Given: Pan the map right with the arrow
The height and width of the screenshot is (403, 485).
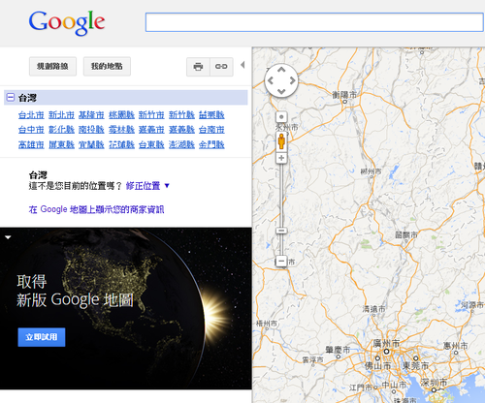Looking at the screenshot, I should pyautogui.click(x=292, y=80).
